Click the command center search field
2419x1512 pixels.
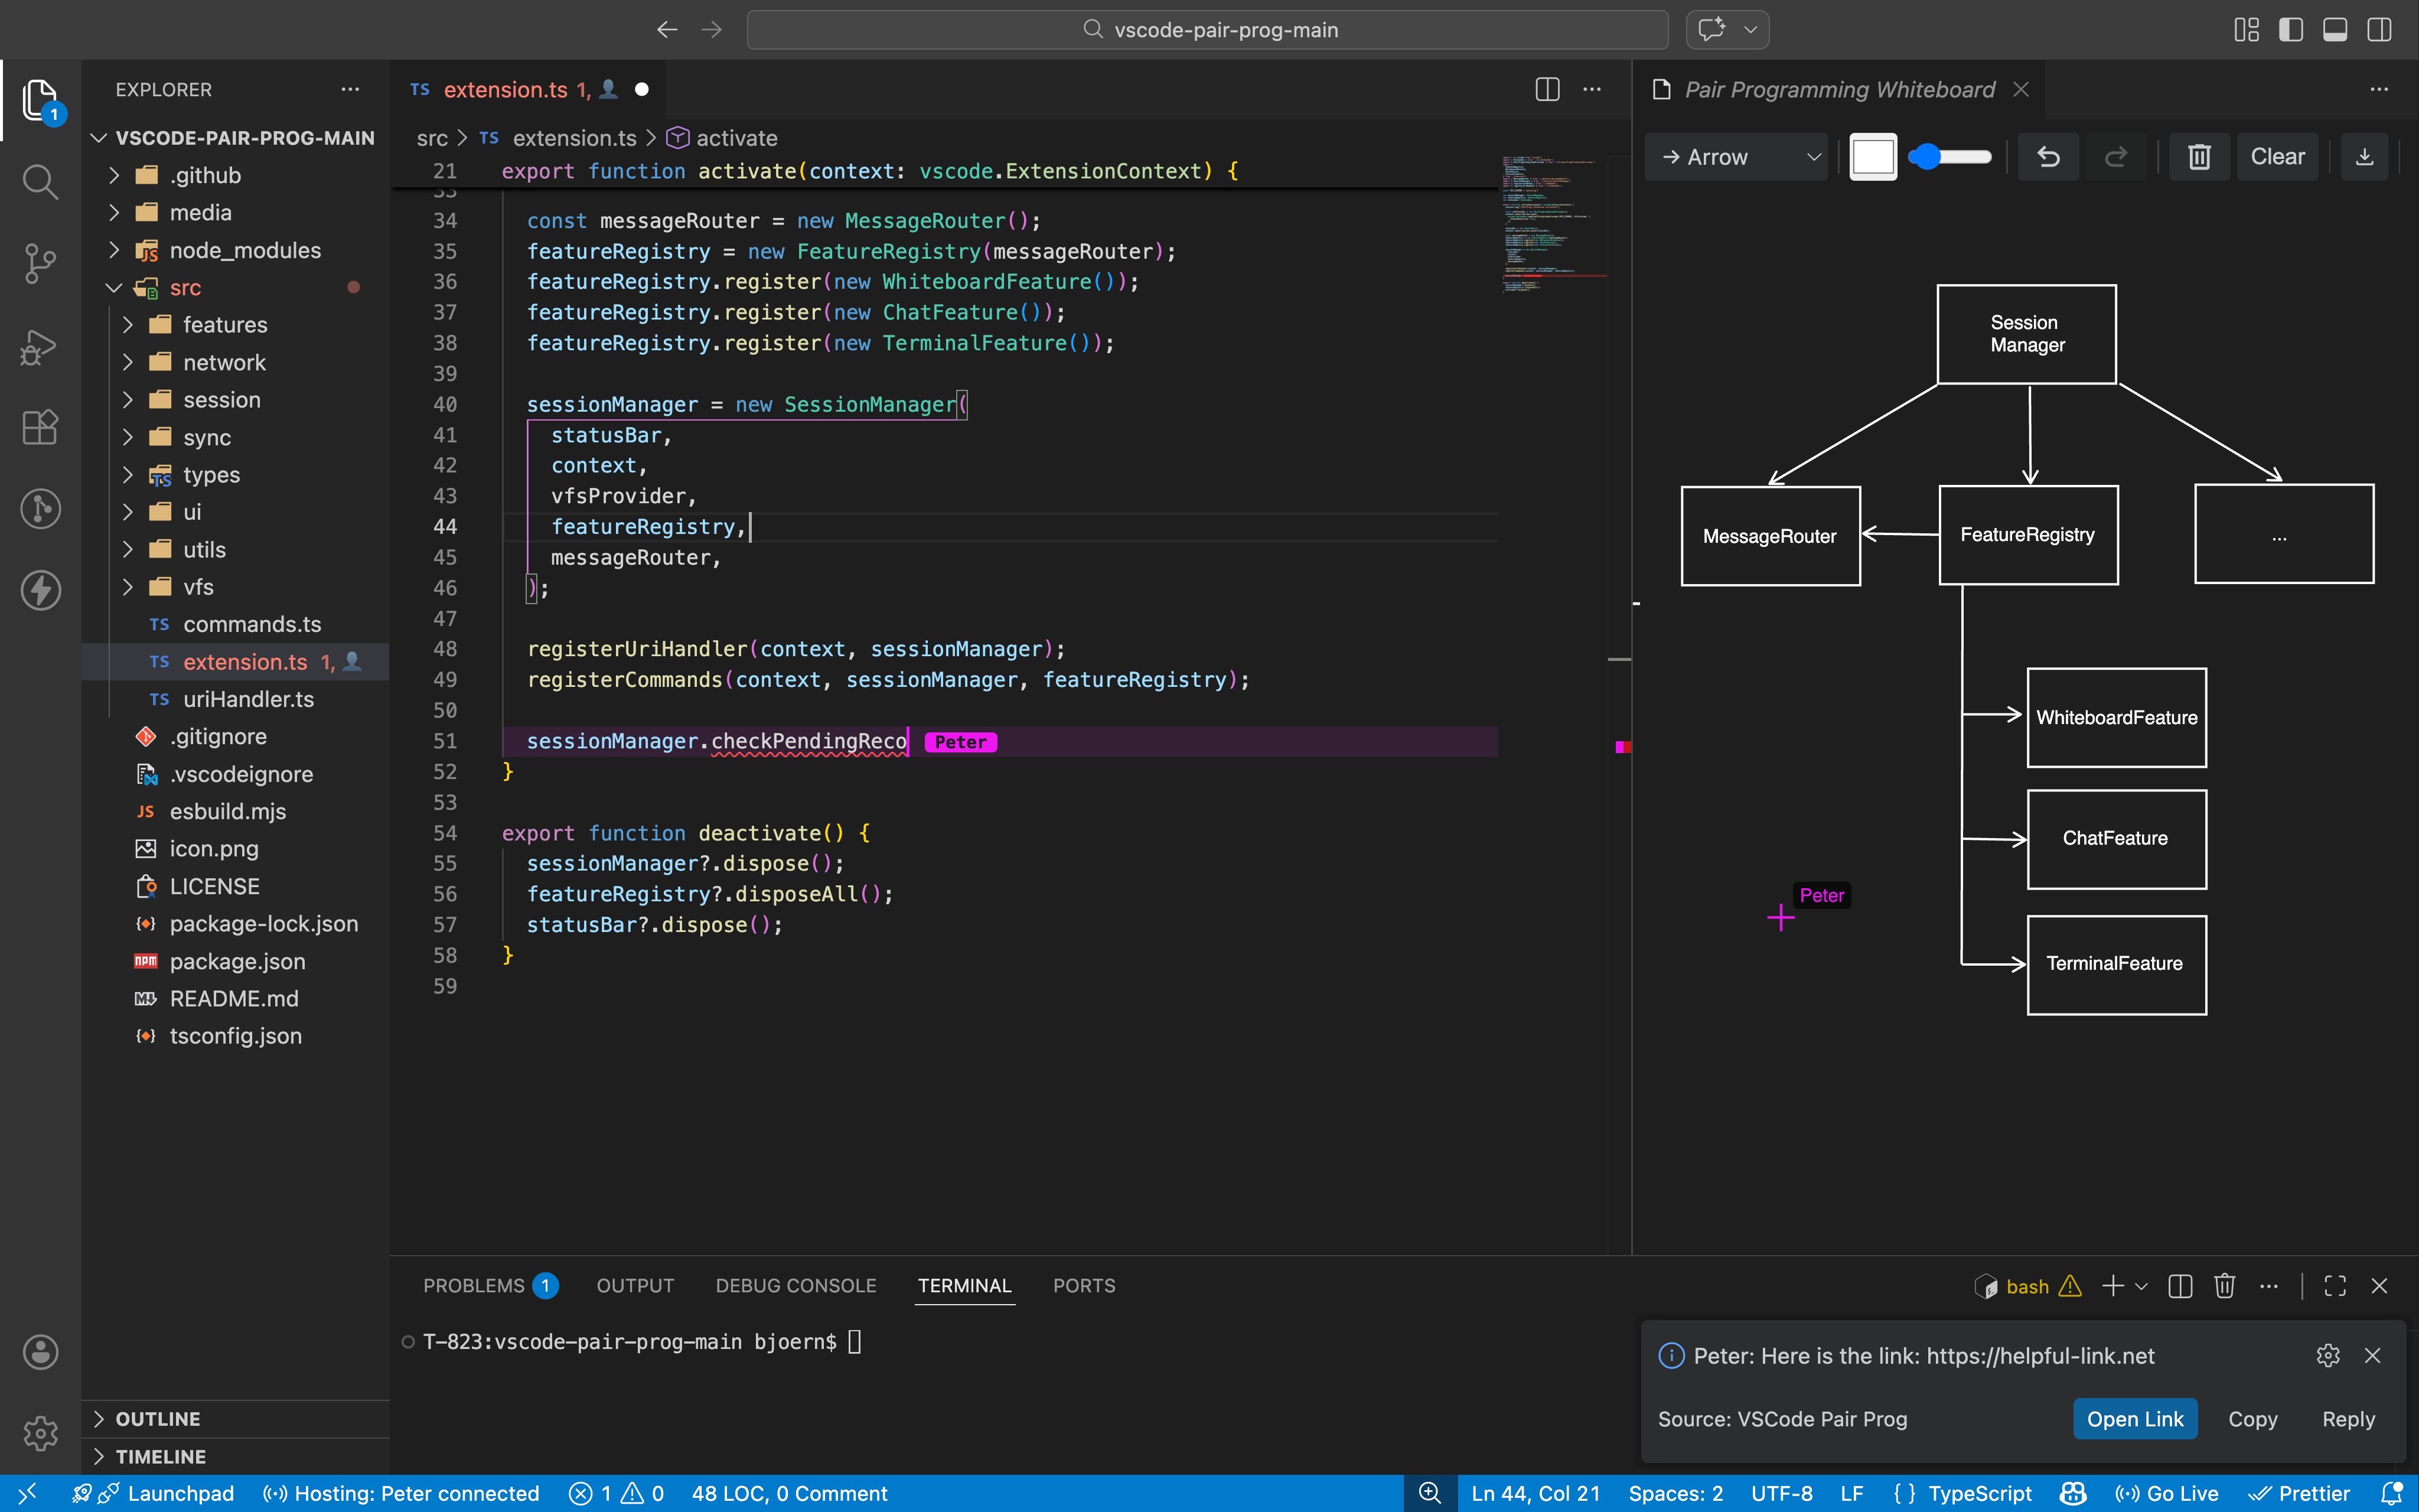1208,30
